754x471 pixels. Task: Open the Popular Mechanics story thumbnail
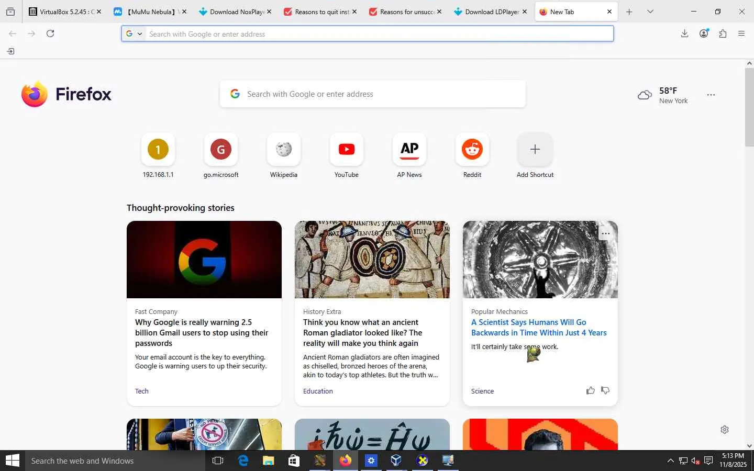point(540,260)
